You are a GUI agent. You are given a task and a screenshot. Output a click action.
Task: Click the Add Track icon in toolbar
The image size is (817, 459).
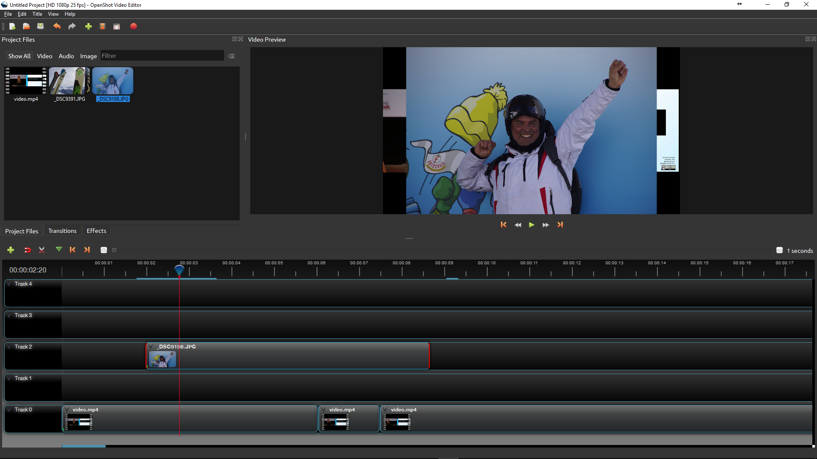click(11, 250)
